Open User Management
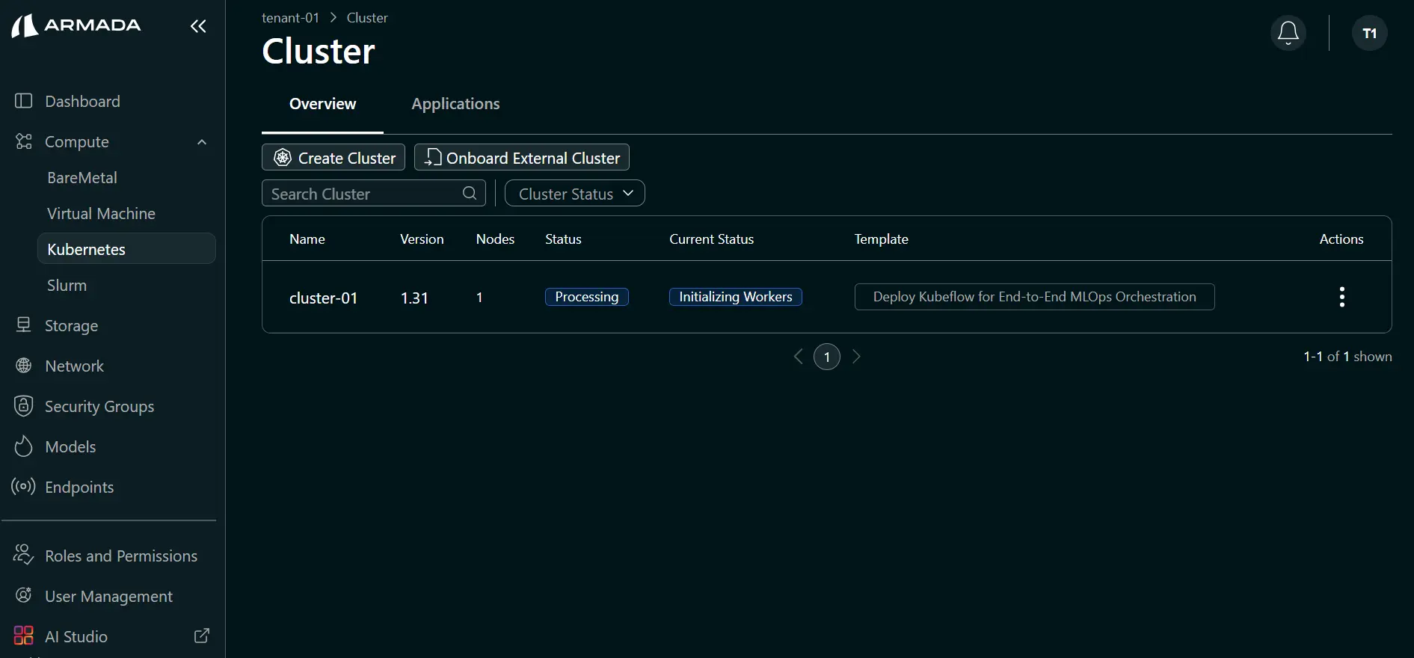Image resolution: width=1414 pixels, height=658 pixels. (108, 596)
